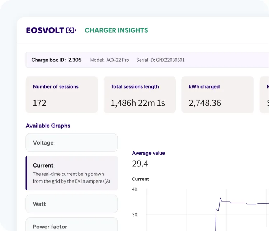
Task: Click the 1,486h 22m 1s value
Action: (138, 103)
